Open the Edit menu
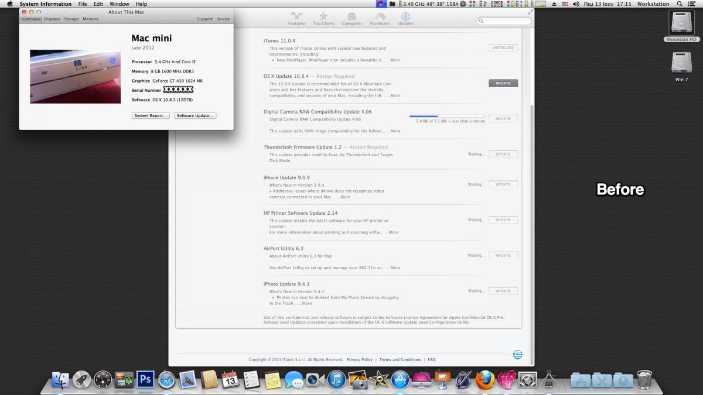 pos(98,4)
